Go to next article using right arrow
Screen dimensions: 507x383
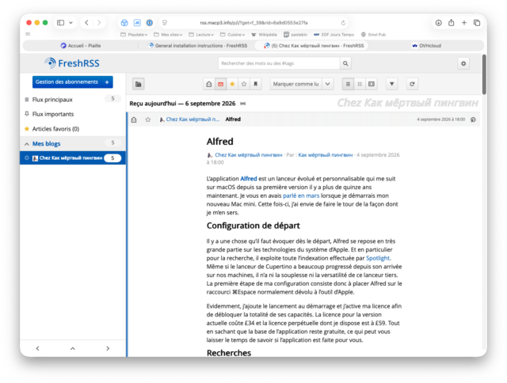pos(108,348)
